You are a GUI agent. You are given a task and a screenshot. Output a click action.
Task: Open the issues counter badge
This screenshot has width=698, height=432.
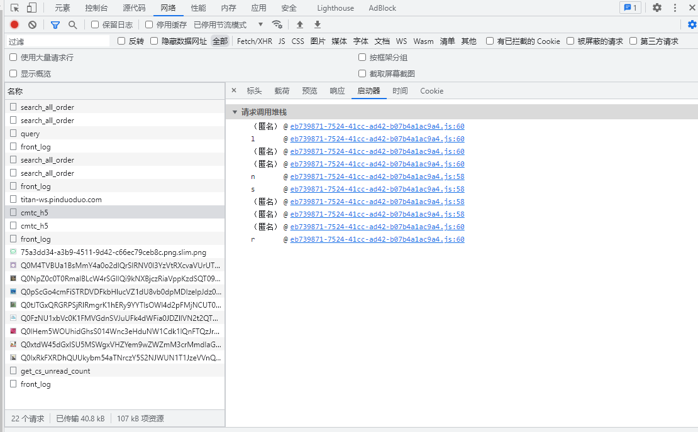click(x=630, y=8)
